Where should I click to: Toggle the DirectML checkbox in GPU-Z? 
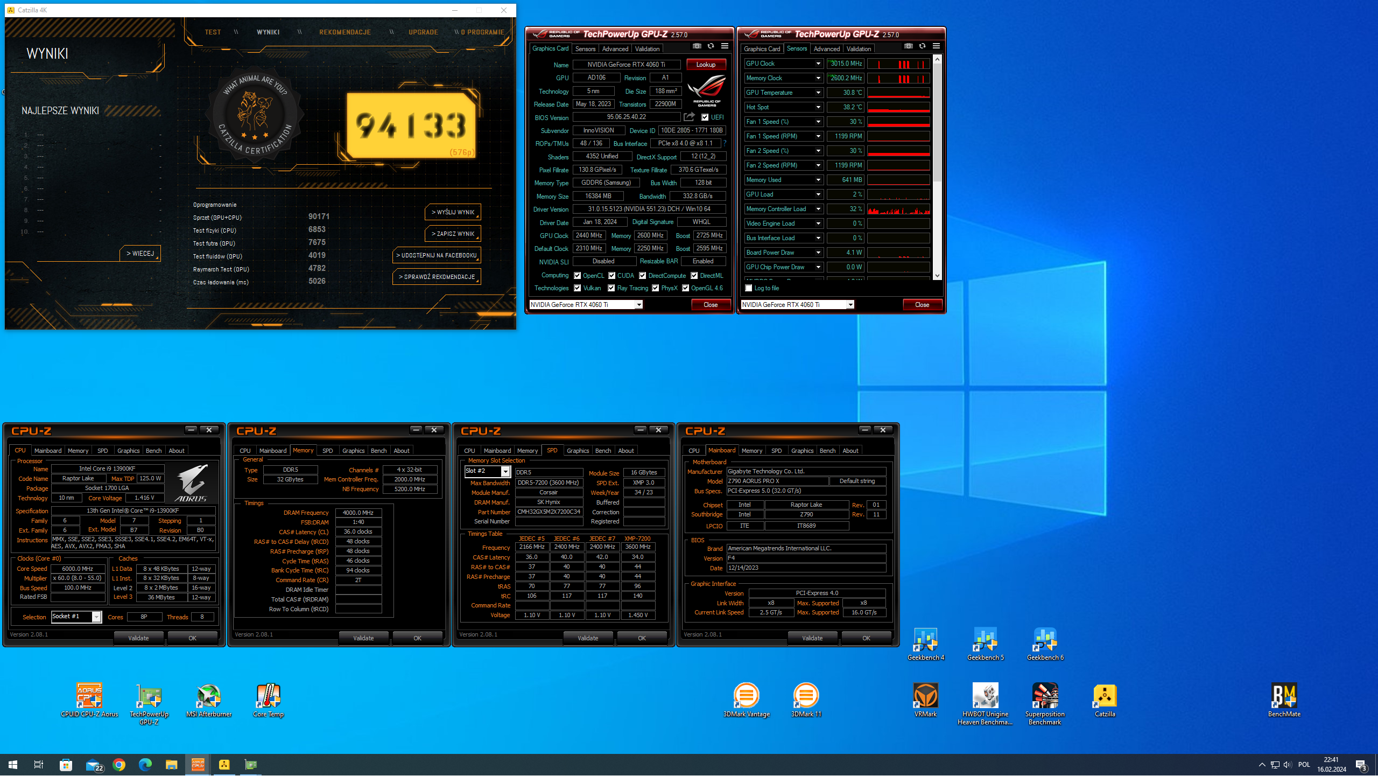tap(694, 276)
